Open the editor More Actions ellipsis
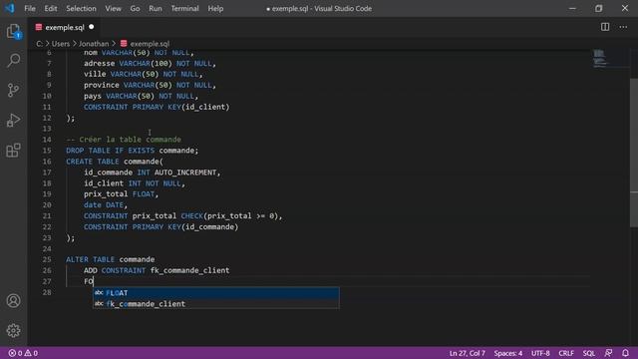Viewport: 638px width, 359px height. [x=623, y=27]
